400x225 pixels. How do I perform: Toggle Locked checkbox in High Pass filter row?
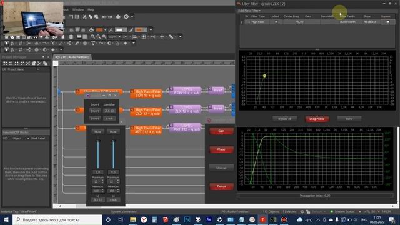pyautogui.click(x=276, y=22)
